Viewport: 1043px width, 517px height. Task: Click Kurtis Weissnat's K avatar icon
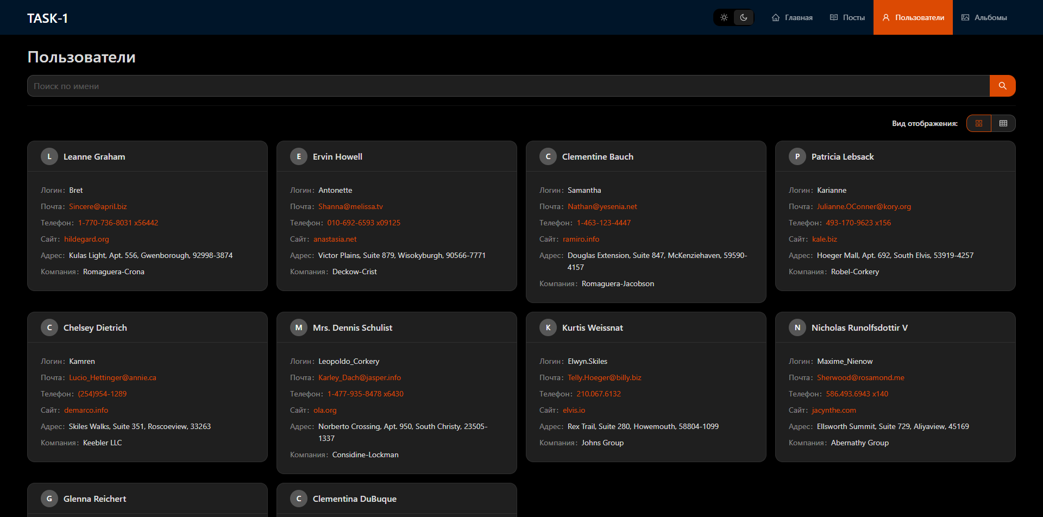click(x=548, y=327)
